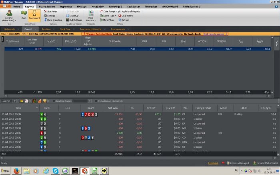The width and height of the screenshot is (280, 175).
Task: Open the More Reports dropdown
Action: pyautogui.click(x=91, y=16)
